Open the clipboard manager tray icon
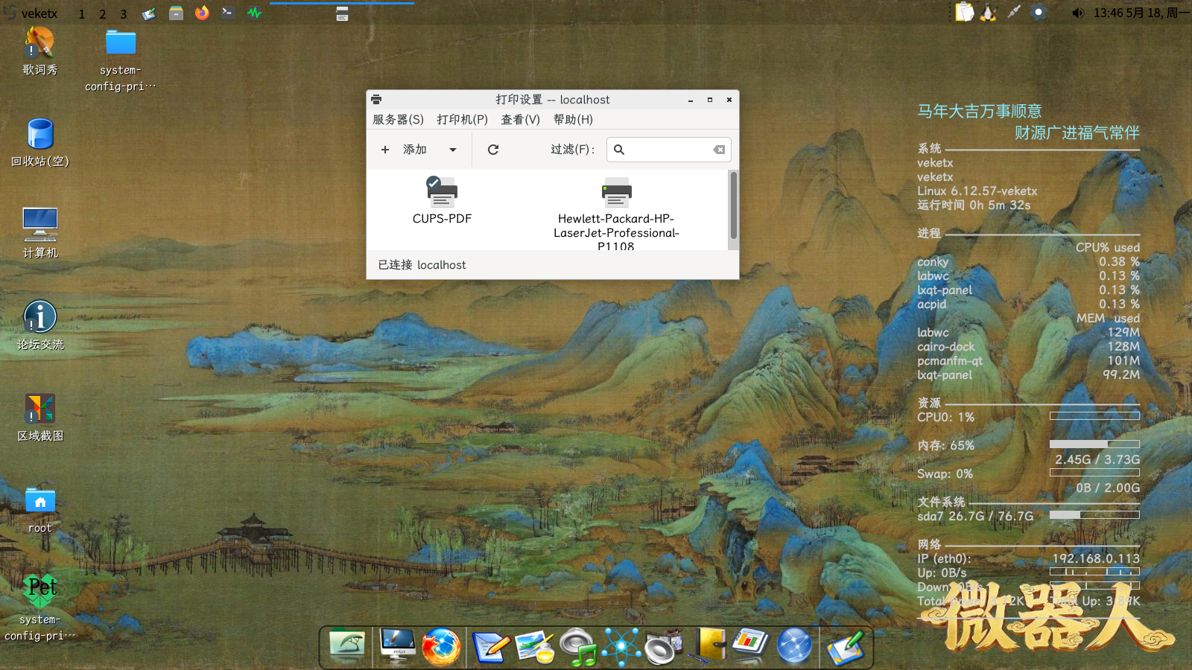Viewport: 1192px width, 670px height. tap(965, 12)
